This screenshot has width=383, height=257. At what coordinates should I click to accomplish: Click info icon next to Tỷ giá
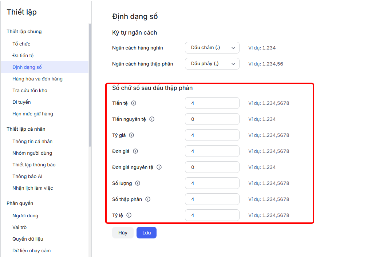(x=131, y=135)
